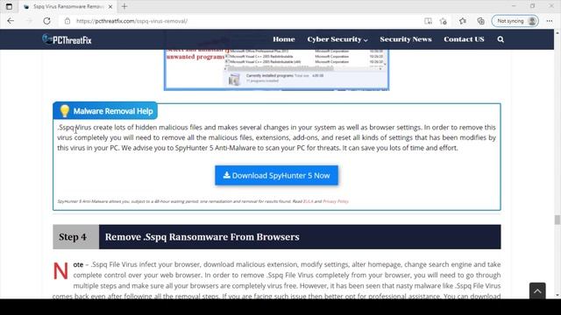Enter Immersive Reader mode
Image resolution: width=561 pixels, height=315 pixels.
click(x=428, y=21)
